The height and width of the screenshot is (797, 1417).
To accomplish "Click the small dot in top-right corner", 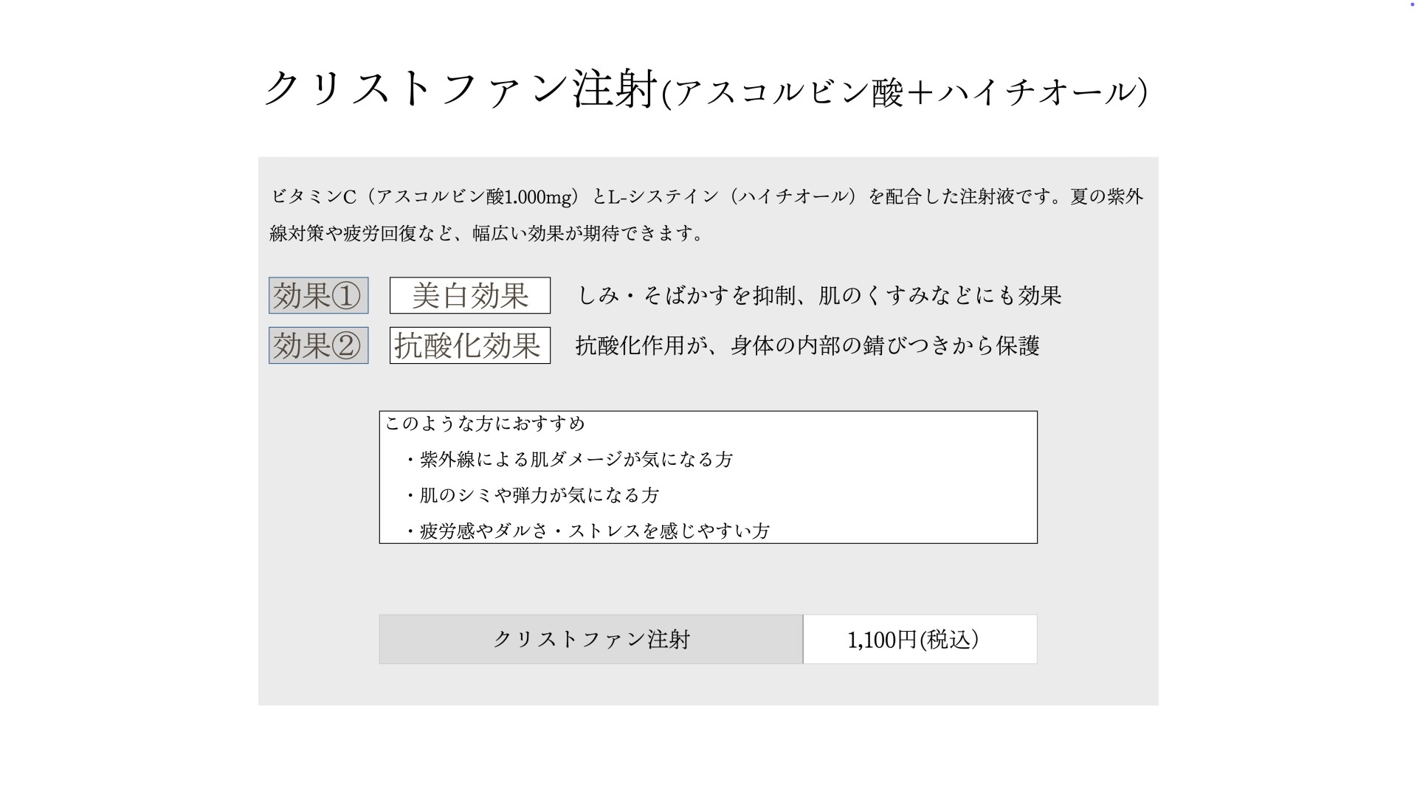I will (x=1412, y=4).
